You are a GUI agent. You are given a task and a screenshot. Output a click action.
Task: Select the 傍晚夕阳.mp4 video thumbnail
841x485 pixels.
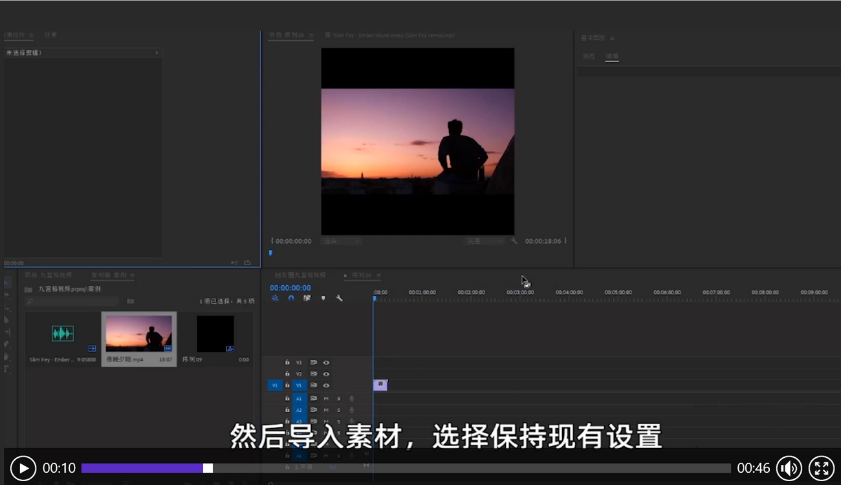pos(139,334)
